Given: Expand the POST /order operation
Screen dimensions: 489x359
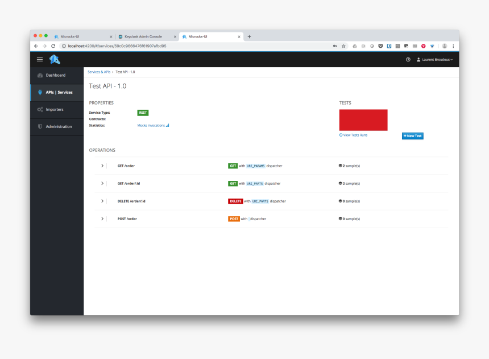Looking at the screenshot, I should 102,218.
